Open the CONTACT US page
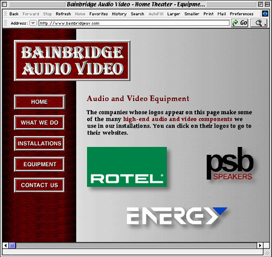Screen dimensions: 272x257 (39, 185)
